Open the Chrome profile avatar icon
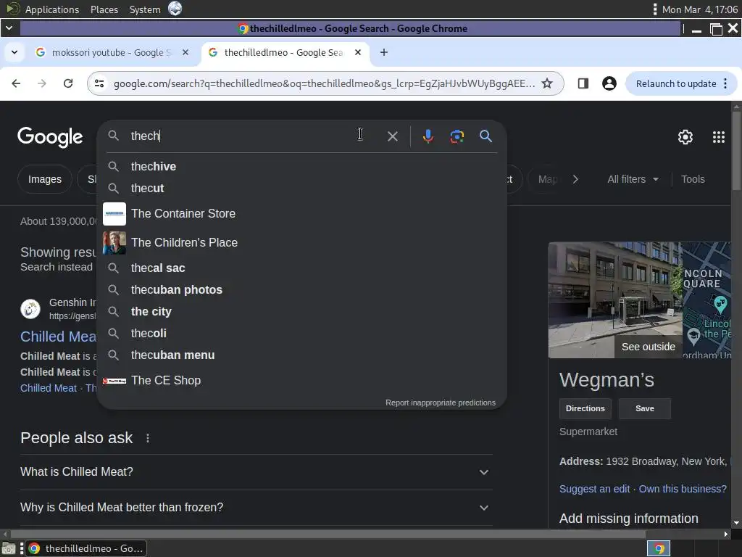 [x=609, y=84]
